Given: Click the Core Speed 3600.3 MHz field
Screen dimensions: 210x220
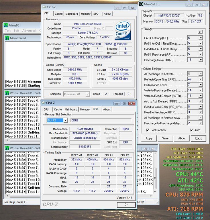Looking at the screenshot, I should 75,70.
